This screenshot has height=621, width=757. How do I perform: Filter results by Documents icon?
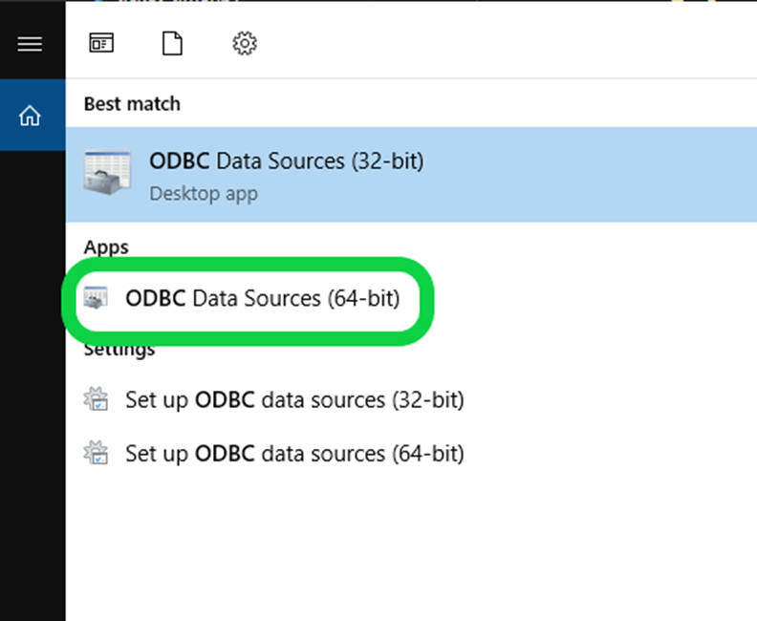(172, 43)
